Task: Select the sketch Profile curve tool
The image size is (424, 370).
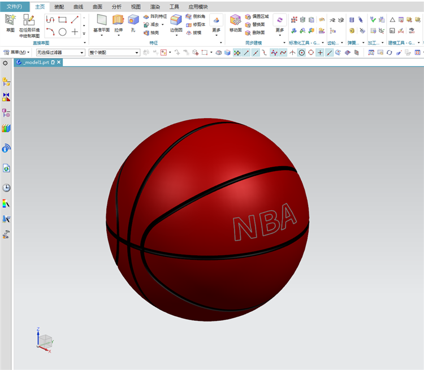Action: tap(50, 19)
